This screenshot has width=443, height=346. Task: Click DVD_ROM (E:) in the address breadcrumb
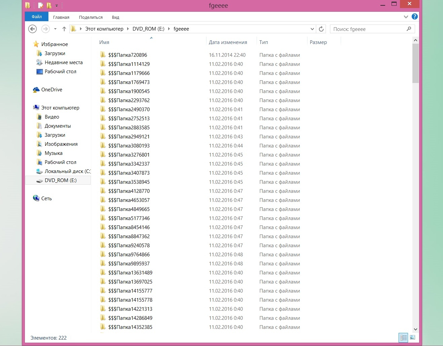point(148,29)
